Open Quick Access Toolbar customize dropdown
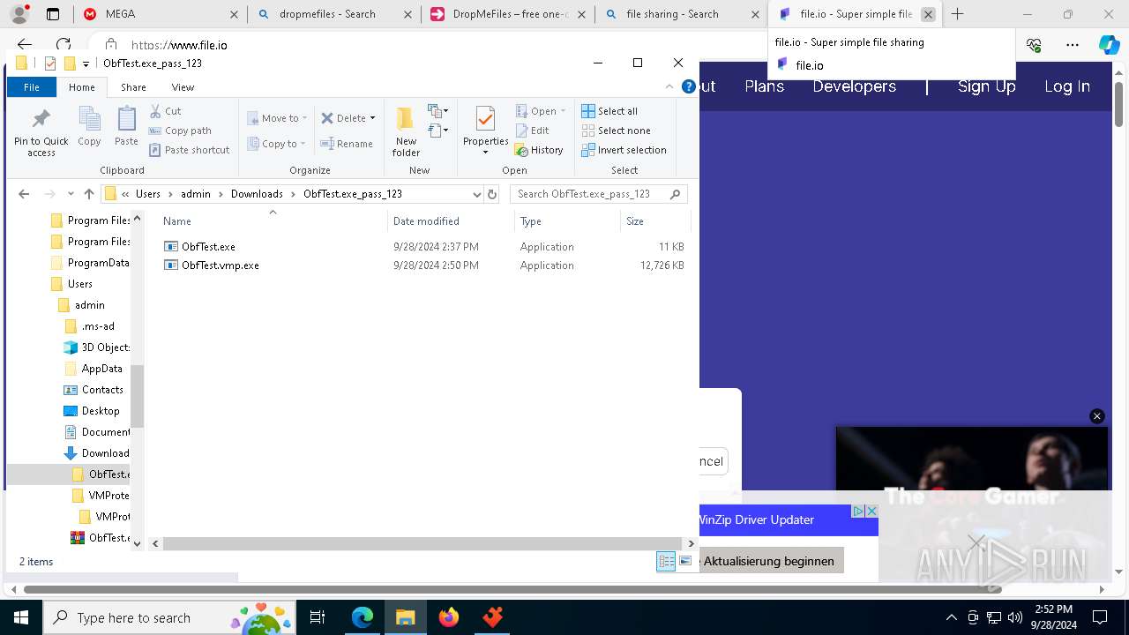 click(86, 63)
